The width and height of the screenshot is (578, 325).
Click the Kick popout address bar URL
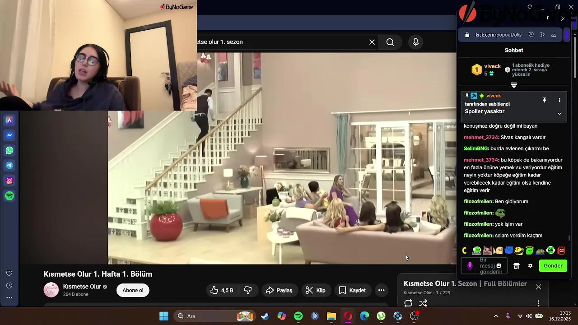pos(499,35)
